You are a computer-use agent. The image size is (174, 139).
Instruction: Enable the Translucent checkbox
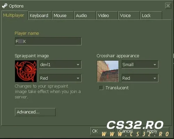point(101,88)
